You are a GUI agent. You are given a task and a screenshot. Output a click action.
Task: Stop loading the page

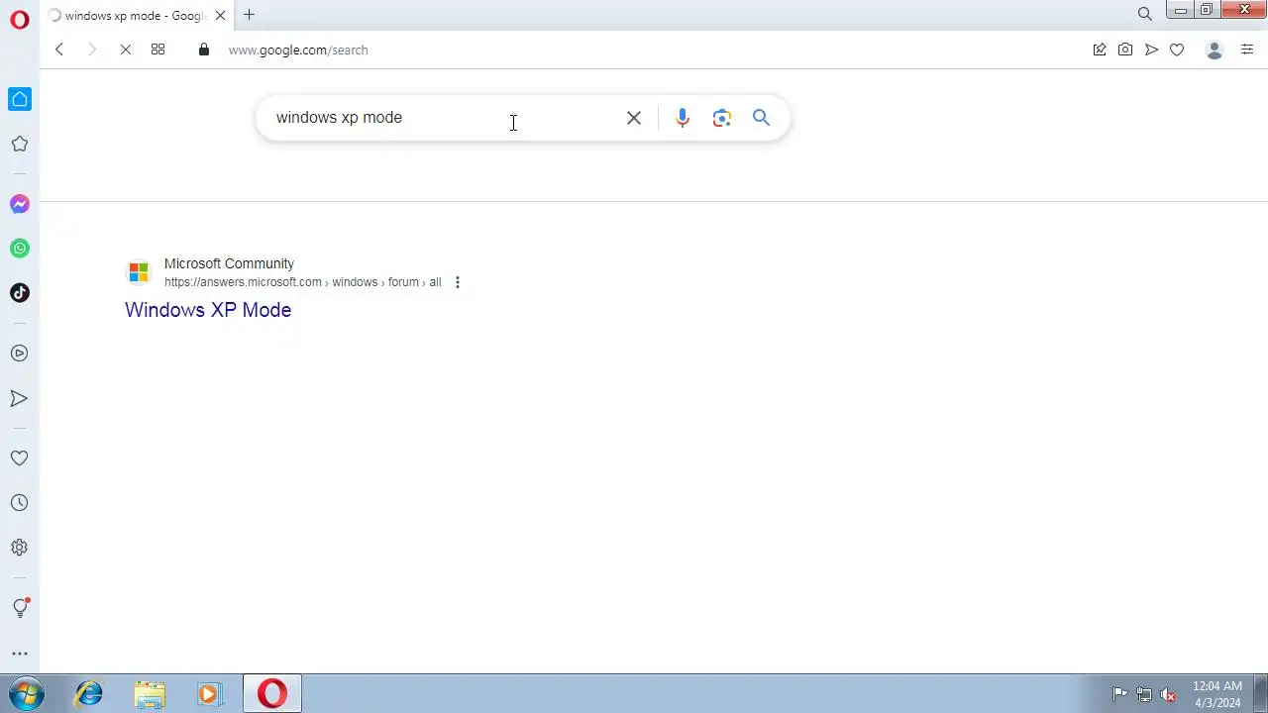pyautogui.click(x=126, y=50)
